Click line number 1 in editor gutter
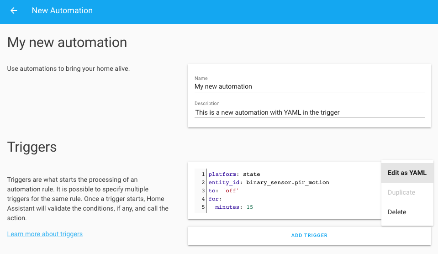Viewport: 438px width, 254px height. (x=203, y=174)
